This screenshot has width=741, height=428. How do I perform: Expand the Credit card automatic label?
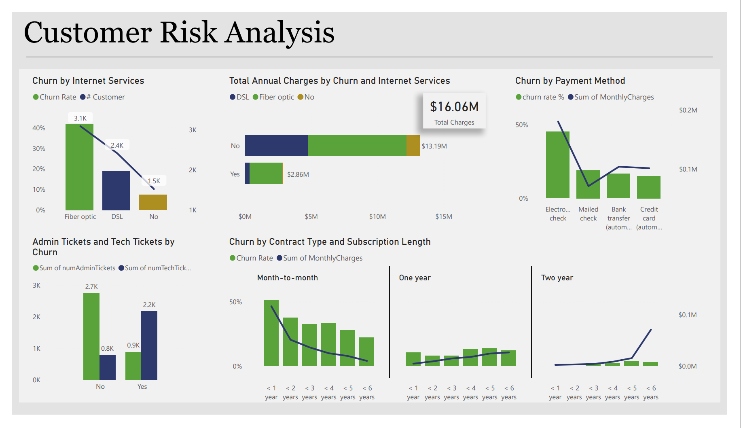click(649, 218)
